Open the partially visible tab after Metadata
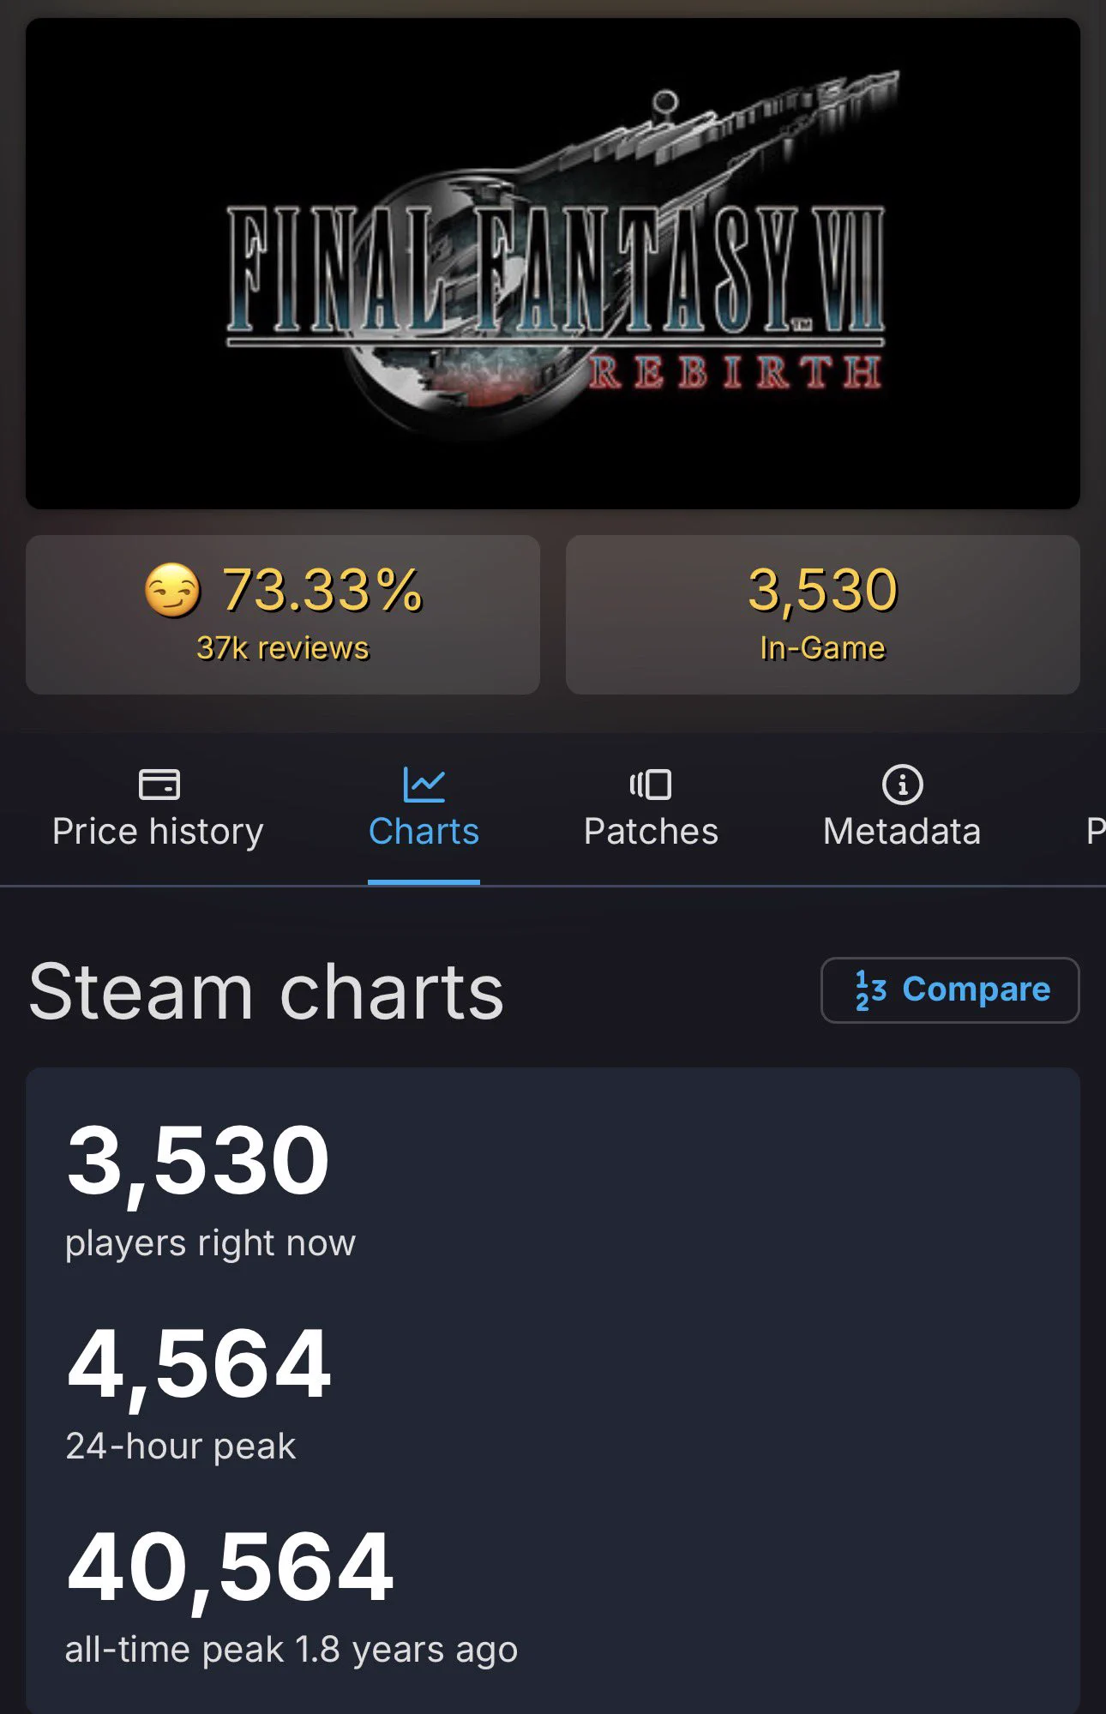Viewport: 1106px width, 1714px height. coord(1095,831)
